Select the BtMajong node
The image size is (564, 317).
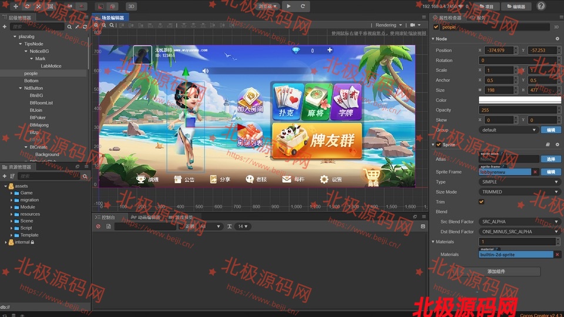(x=39, y=124)
